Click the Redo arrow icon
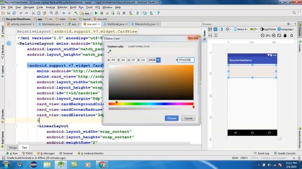302x169 pixels. pos(26,13)
